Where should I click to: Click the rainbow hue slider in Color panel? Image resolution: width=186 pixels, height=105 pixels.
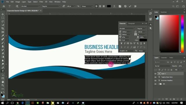click(x=182, y=34)
